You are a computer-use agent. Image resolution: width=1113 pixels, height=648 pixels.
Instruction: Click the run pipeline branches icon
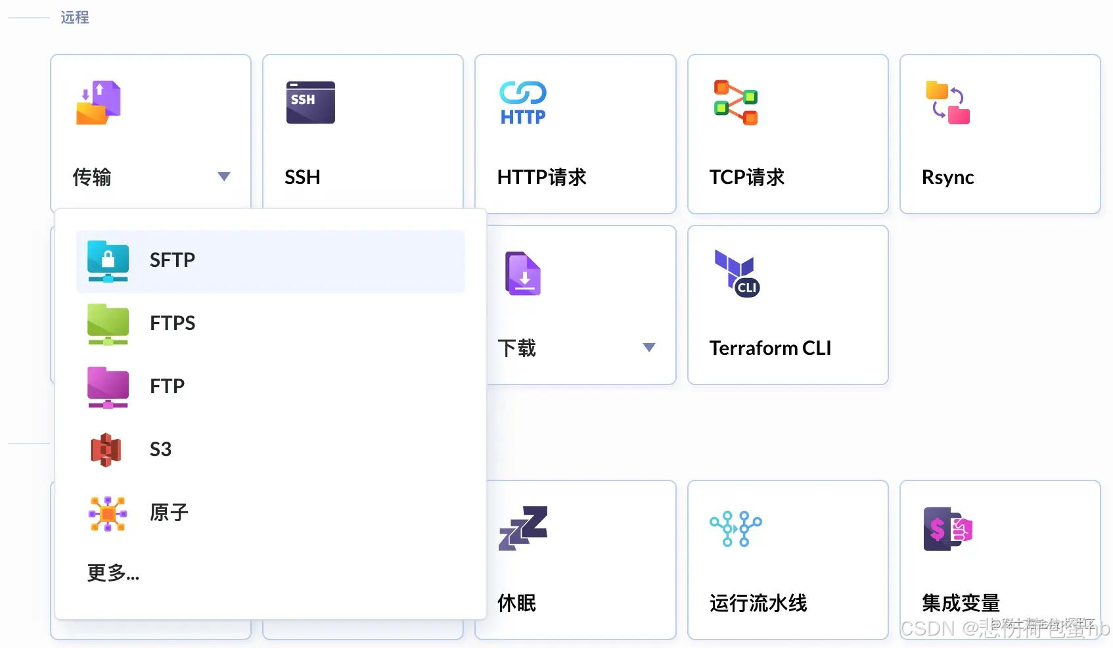[736, 528]
